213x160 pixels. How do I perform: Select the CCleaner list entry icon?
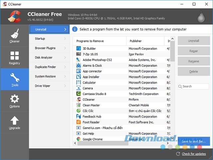79,99
